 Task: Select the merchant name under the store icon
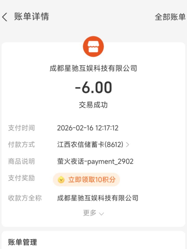click(93, 68)
